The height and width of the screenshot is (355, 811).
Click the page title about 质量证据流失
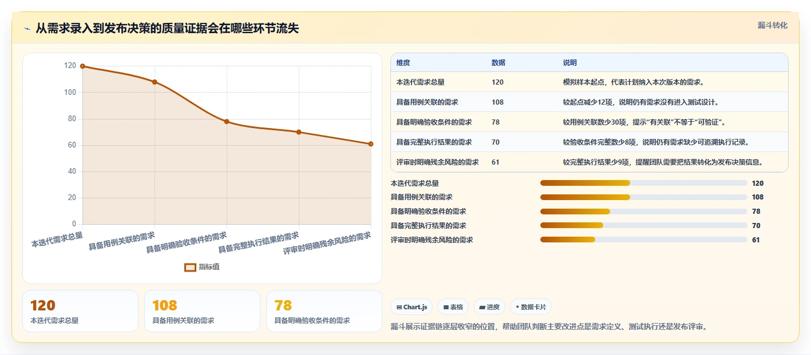point(167,28)
